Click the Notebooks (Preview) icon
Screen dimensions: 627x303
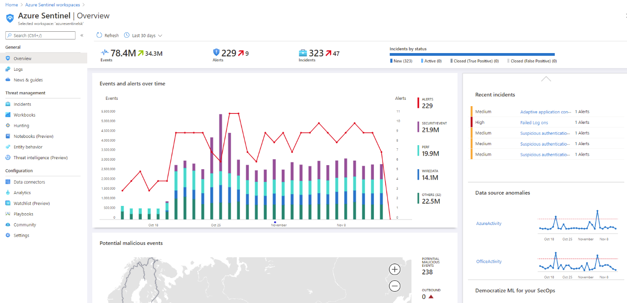click(8, 136)
